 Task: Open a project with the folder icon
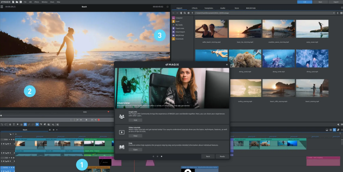tap(17, 2)
